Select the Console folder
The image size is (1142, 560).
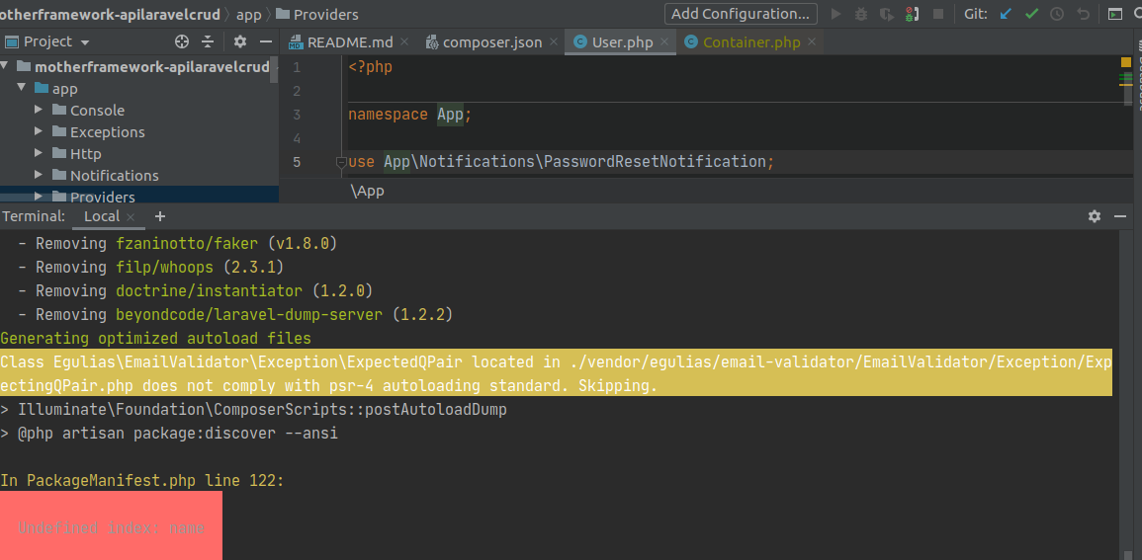click(x=97, y=111)
